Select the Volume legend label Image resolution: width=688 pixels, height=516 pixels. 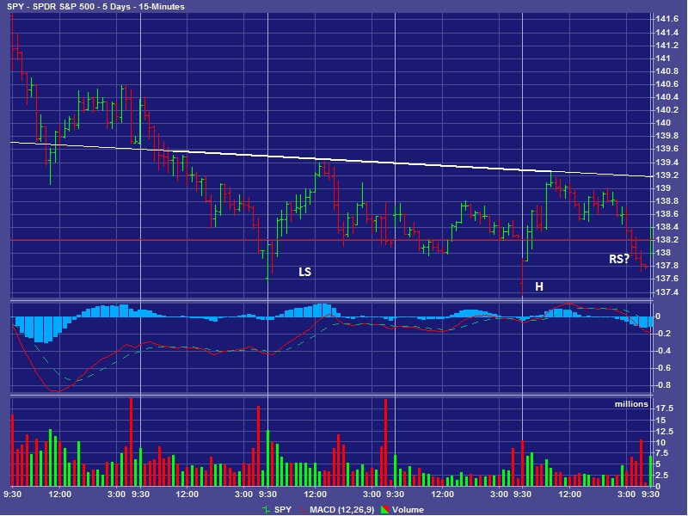coord(408,509)
